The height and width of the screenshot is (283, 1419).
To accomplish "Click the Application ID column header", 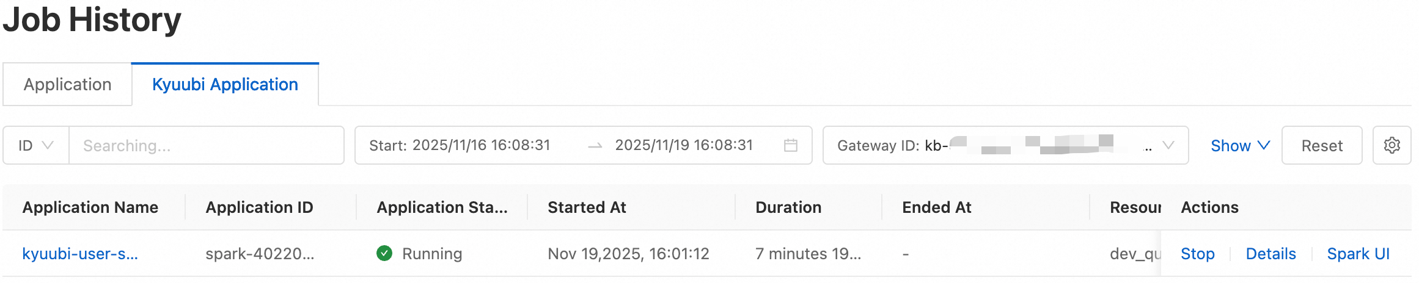I will tap(259, 207).
